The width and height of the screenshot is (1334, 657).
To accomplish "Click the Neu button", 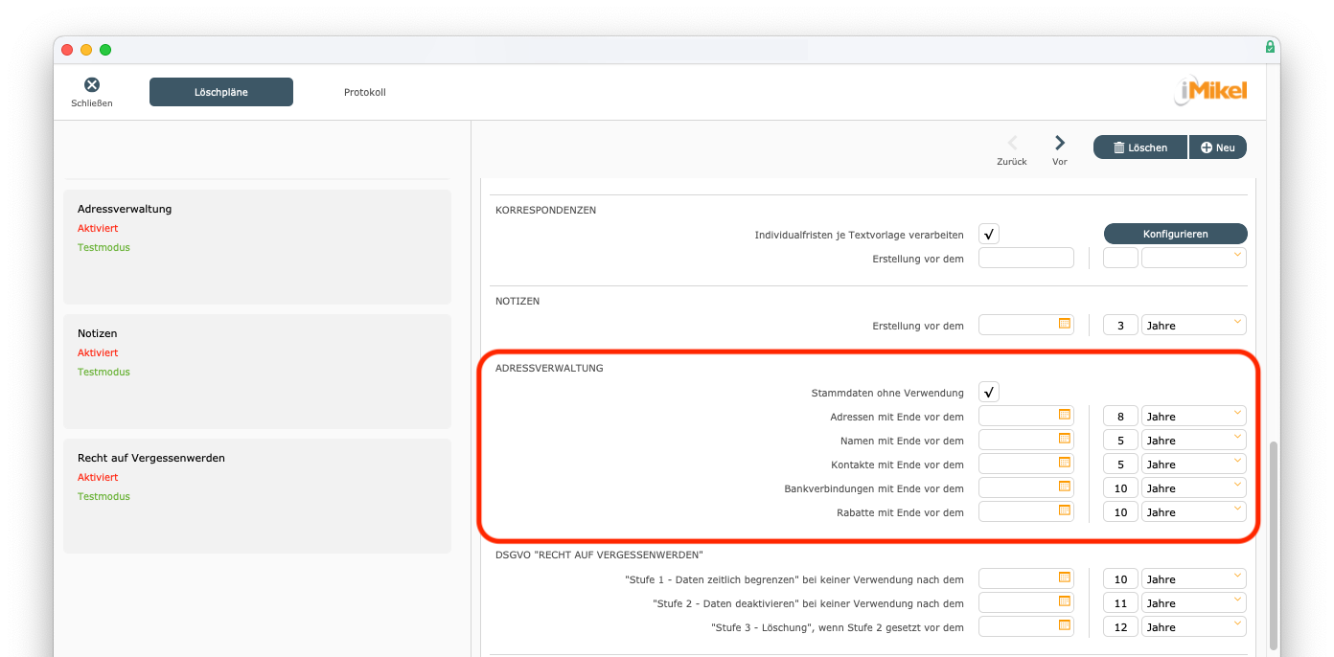I will coord(1217,147).
